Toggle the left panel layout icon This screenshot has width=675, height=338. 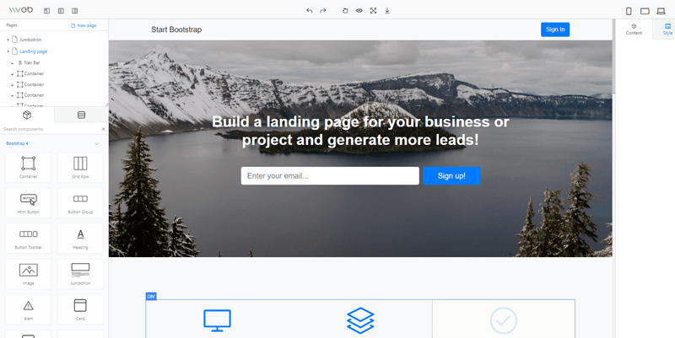click(x=47, y=11)
